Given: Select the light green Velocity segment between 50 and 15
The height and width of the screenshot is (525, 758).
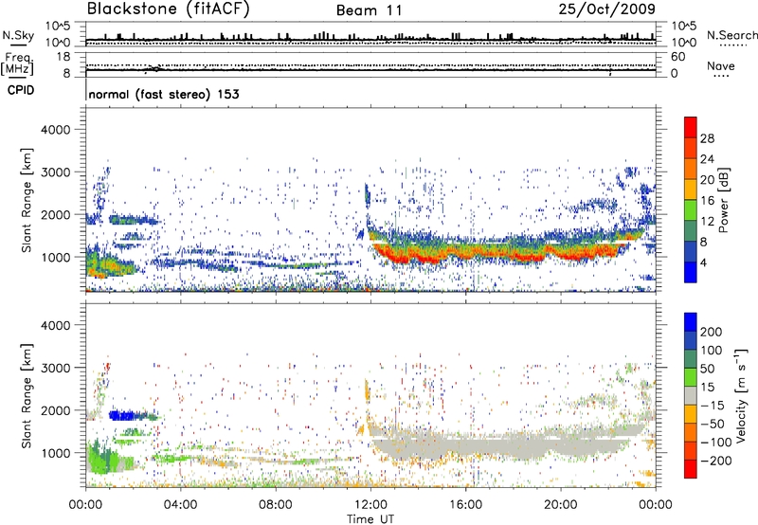Looking at the screenshot, I should coord(691,377).
